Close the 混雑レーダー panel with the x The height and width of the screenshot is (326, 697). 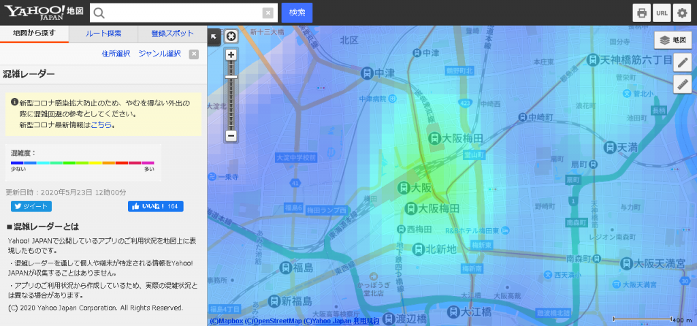[x=194, y=54]
